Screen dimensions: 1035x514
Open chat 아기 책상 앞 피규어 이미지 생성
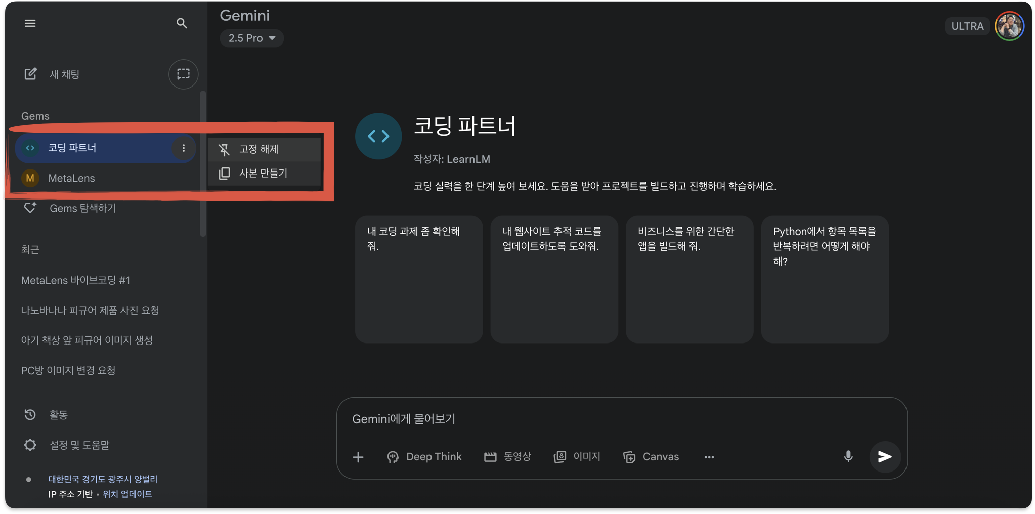tap(87, 340)
